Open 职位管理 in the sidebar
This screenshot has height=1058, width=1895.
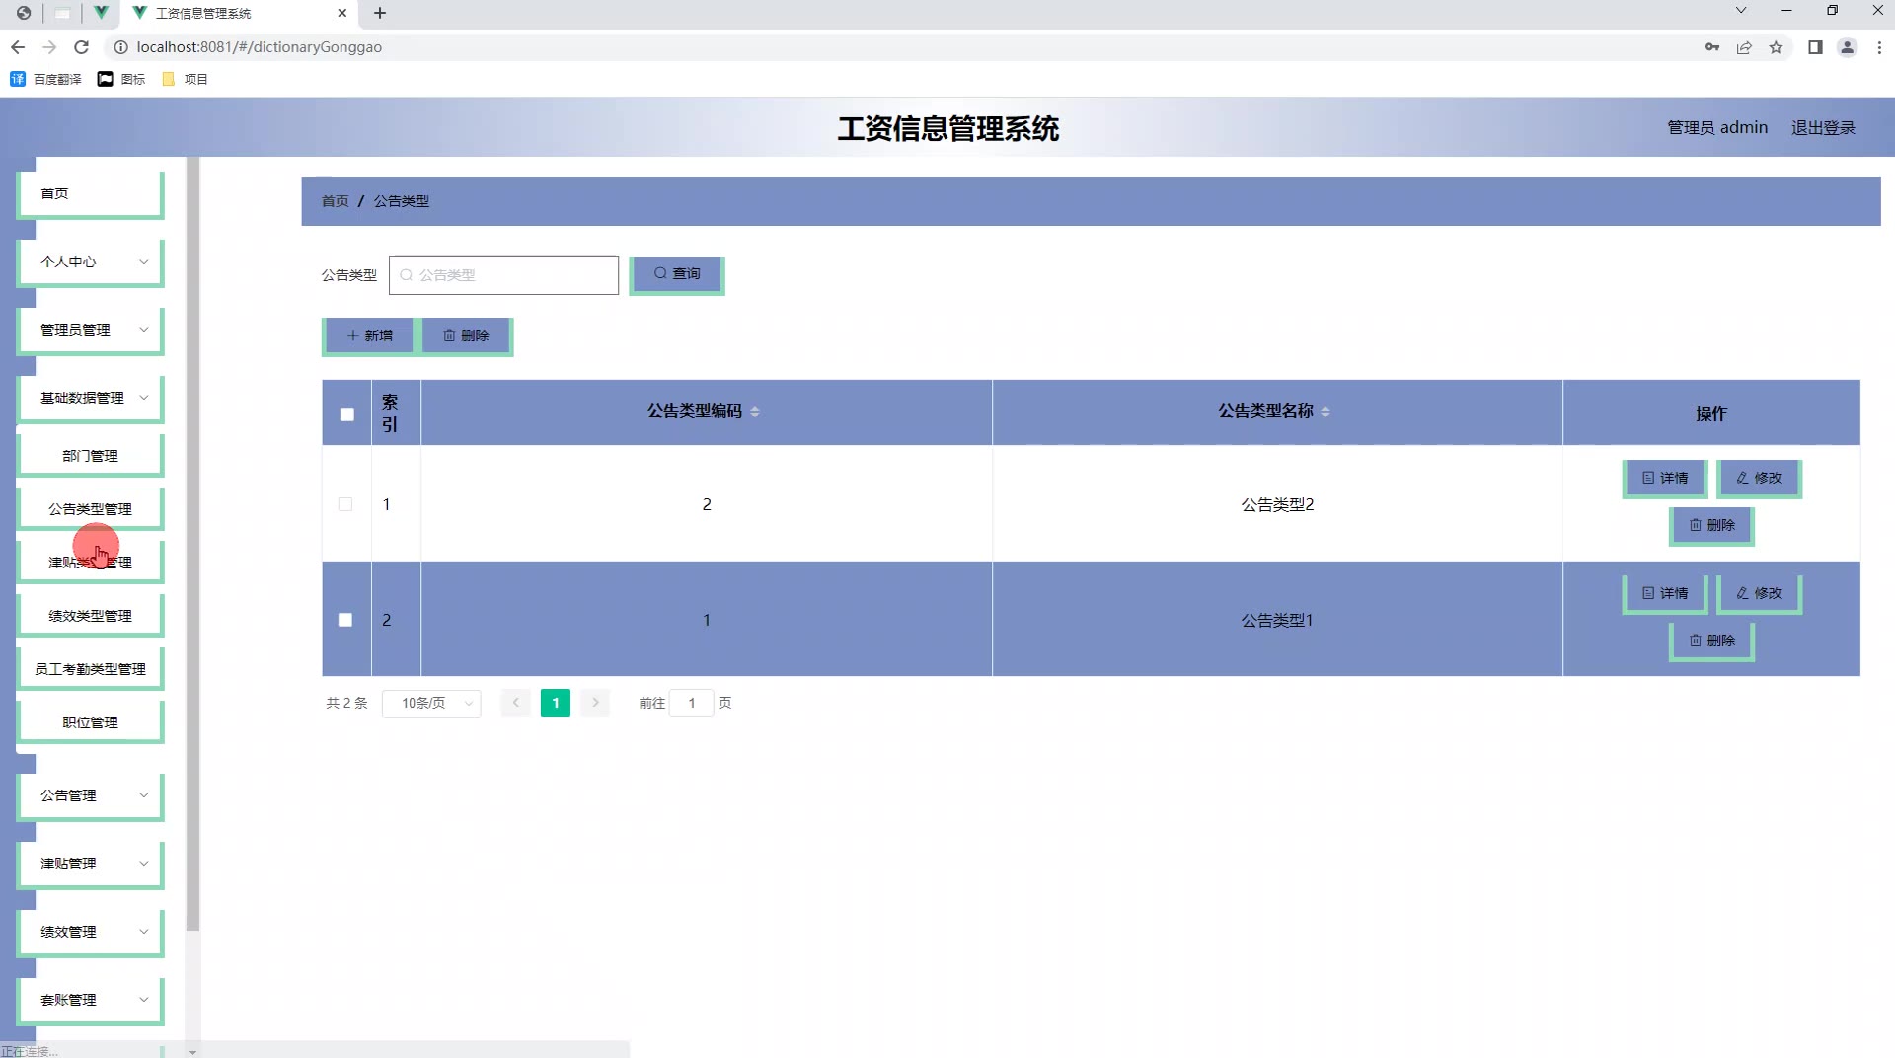(91, 722)
